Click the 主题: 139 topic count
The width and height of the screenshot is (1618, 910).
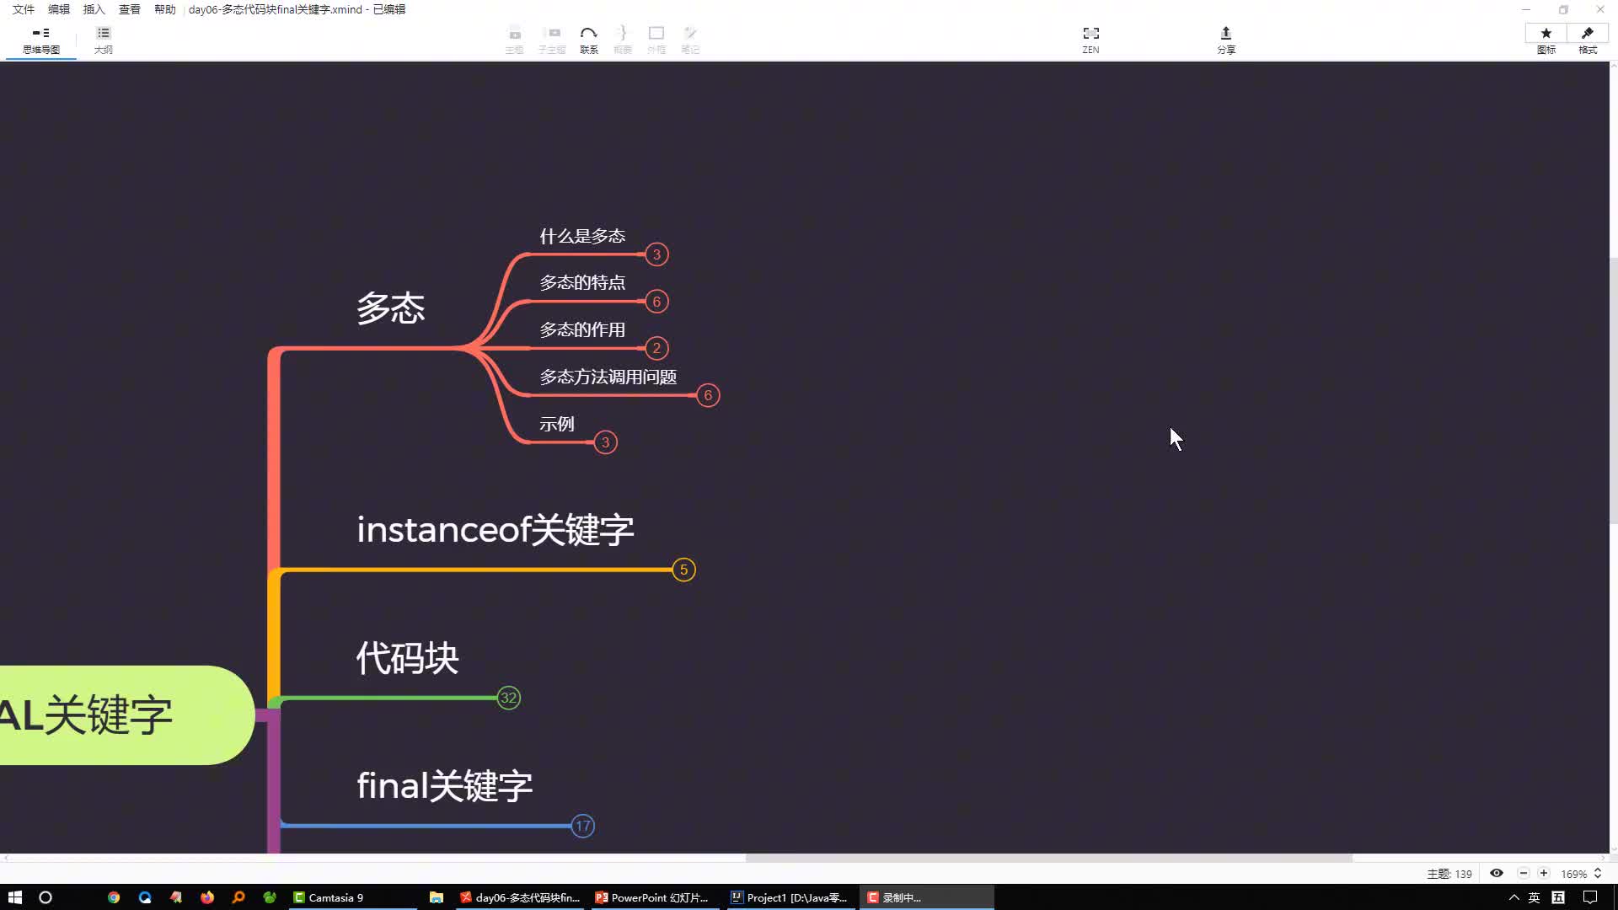[1449, 874]
